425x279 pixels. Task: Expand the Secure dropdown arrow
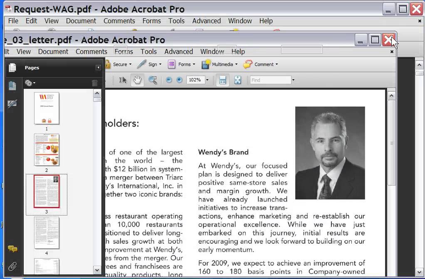(131, 64)
